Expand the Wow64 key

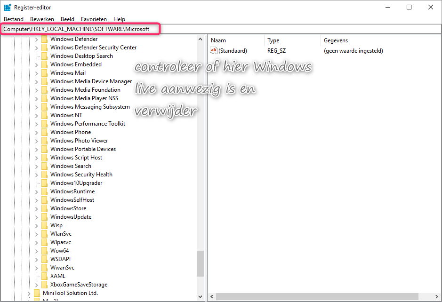click(x=36, y=251)
